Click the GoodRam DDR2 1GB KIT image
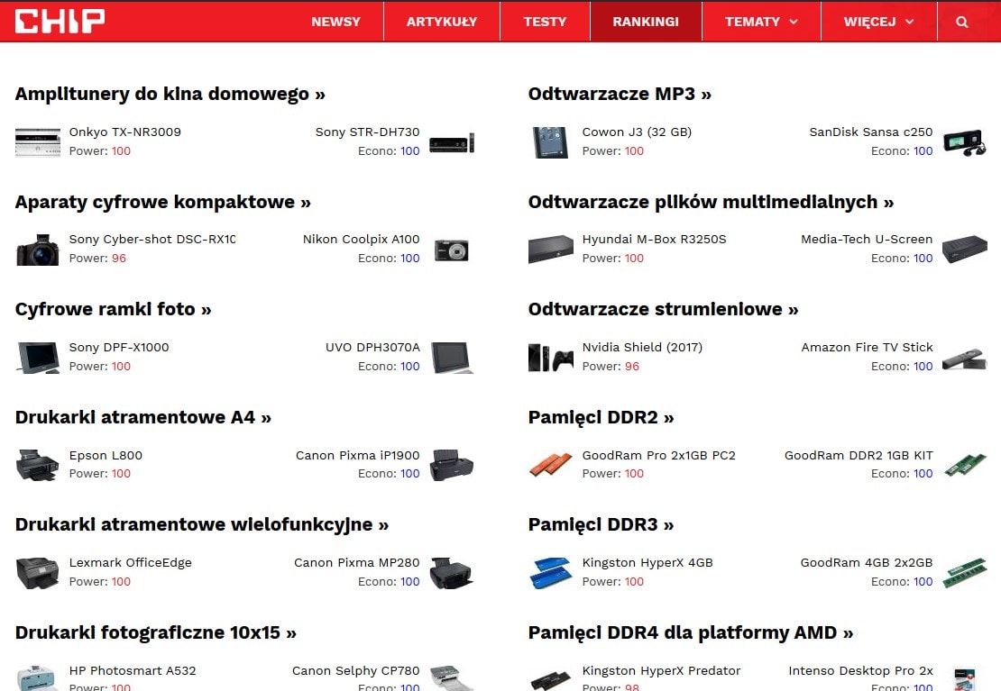The height and width of the screenshot is (691, 1001). pyautogui.click(x=965, y=465)
